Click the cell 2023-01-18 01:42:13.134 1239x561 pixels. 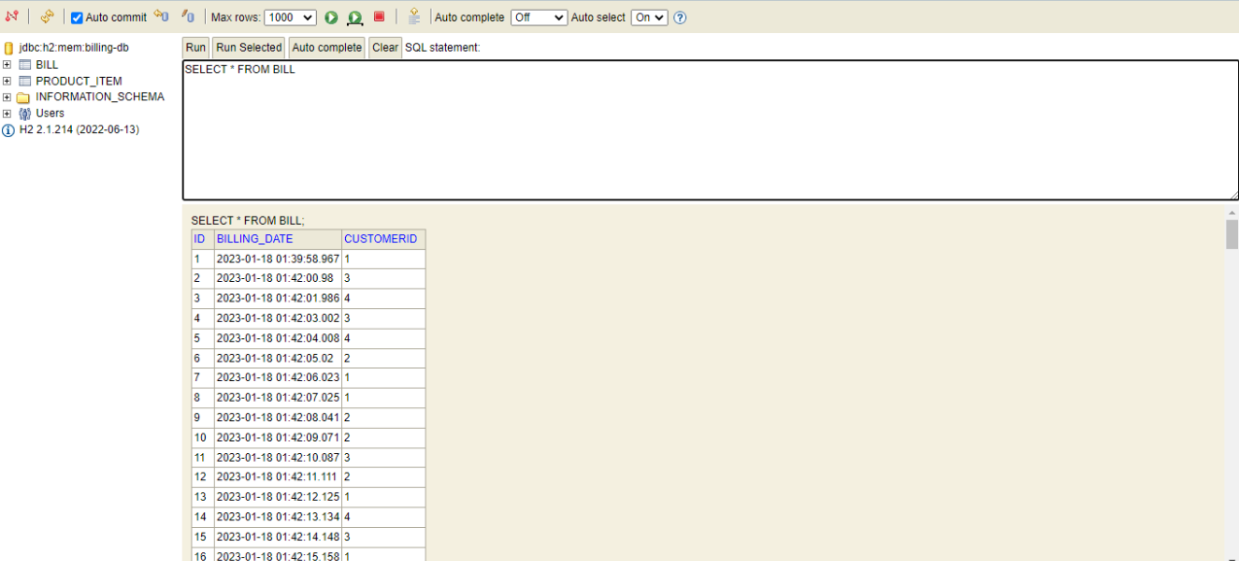coord(278,518)
